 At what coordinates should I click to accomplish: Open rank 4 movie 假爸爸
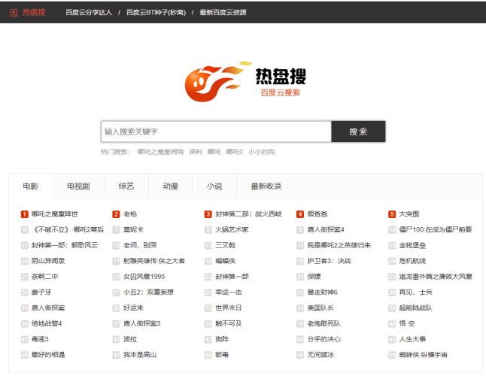317,214
